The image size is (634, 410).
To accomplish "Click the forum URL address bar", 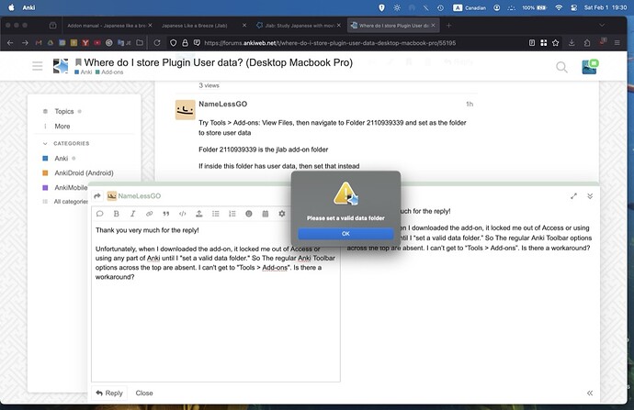I will (x=330, y=43).
